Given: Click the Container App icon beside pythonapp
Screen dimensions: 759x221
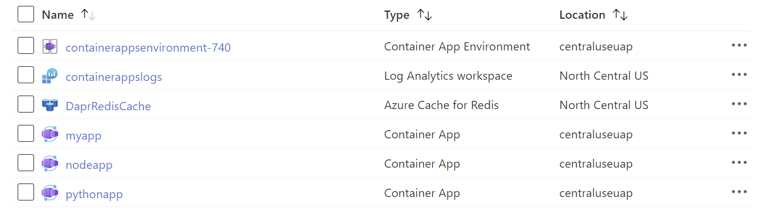Looking at the screenshot, I should click(50, 193).
